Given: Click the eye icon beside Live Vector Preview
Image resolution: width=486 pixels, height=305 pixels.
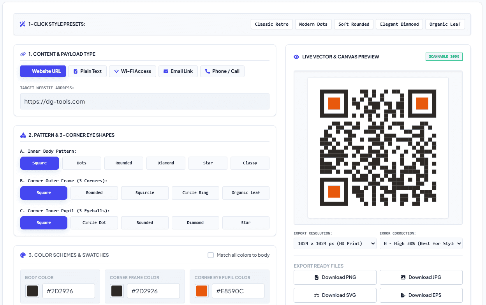Looking at the screenshot, I should (296, 57).
